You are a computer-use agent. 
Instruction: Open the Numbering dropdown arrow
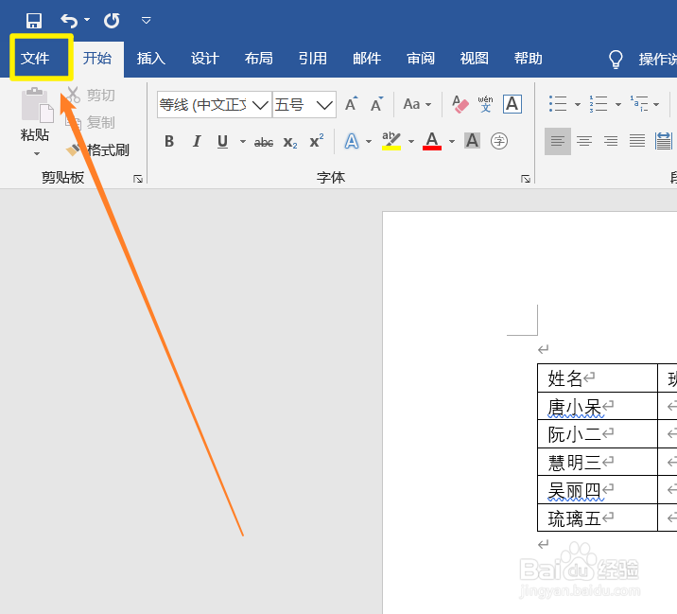617,105
